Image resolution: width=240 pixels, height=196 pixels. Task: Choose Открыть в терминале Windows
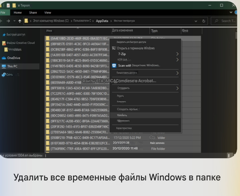[136, 48]
